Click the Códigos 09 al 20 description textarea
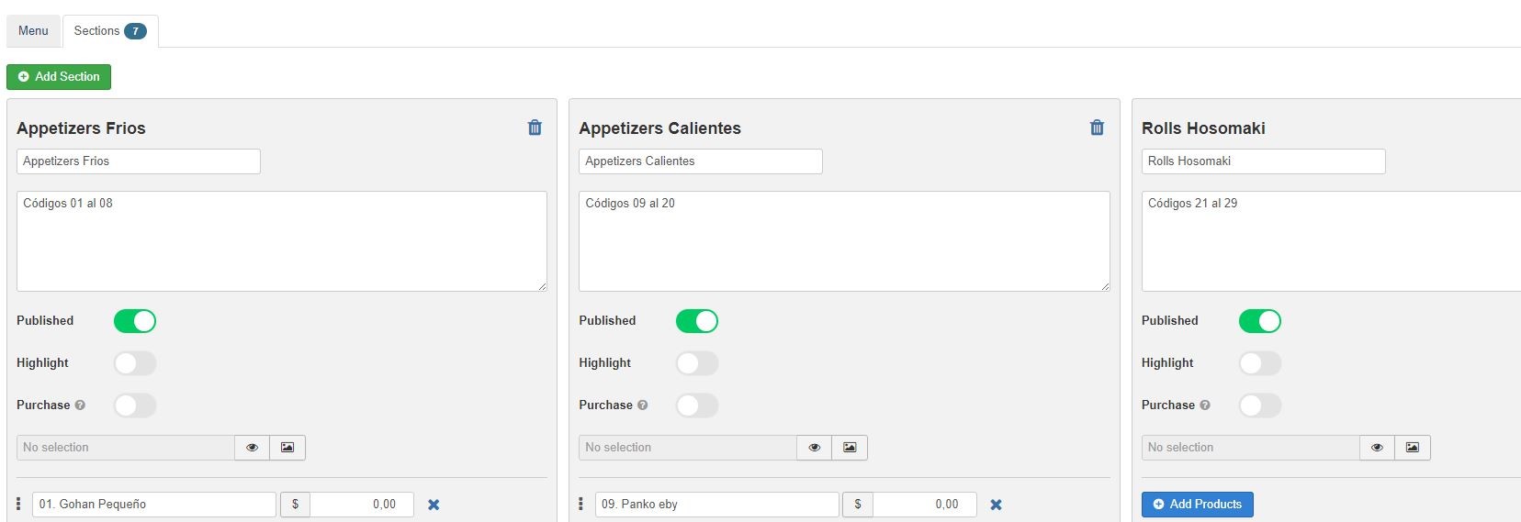 tap(843, 240)
